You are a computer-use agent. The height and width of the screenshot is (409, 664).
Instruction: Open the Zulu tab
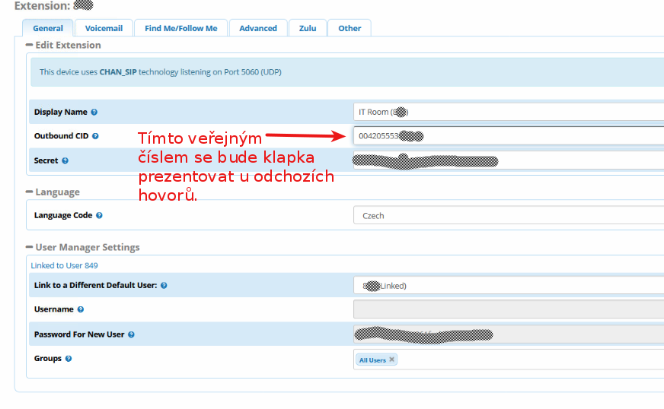(x=308, y=28)
